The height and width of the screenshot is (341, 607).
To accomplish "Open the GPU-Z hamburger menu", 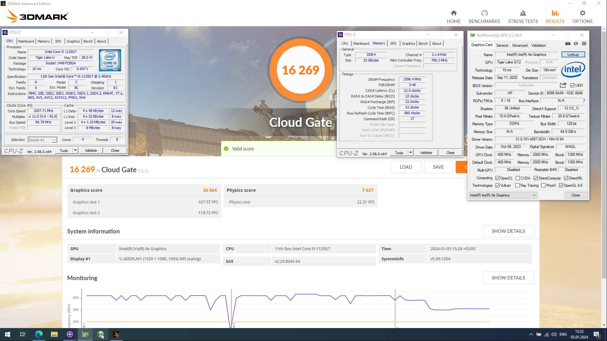I will (x=584, y=44).
